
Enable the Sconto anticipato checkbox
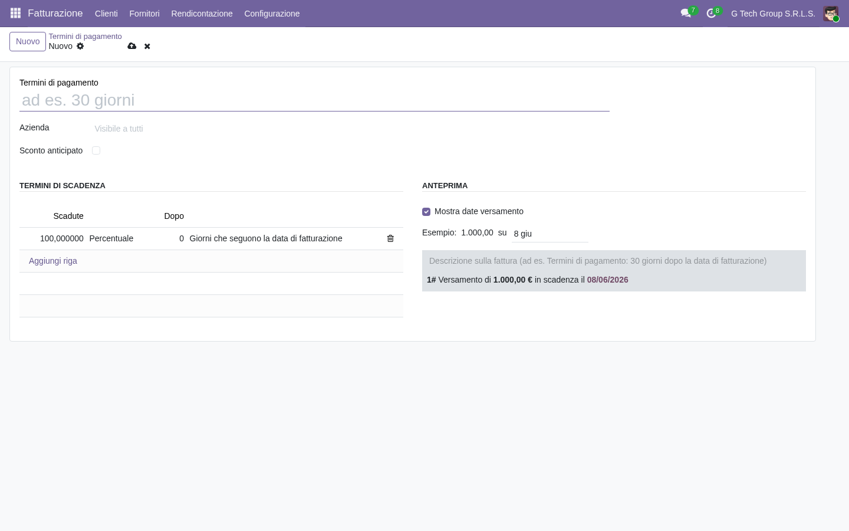pyautogui.click(x=96, y=150)
